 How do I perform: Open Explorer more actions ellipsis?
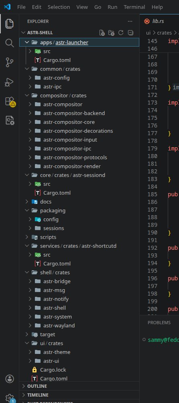(130, 21)
